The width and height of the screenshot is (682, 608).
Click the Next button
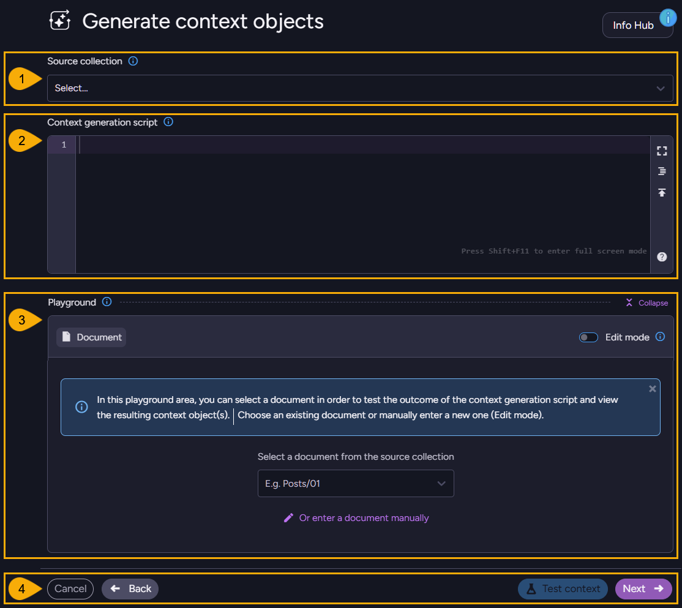pyautogui.click(x=643, y=588)
